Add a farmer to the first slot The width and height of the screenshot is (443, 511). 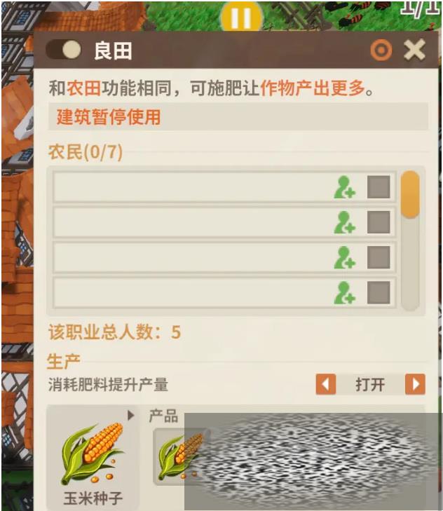(344, 187)
